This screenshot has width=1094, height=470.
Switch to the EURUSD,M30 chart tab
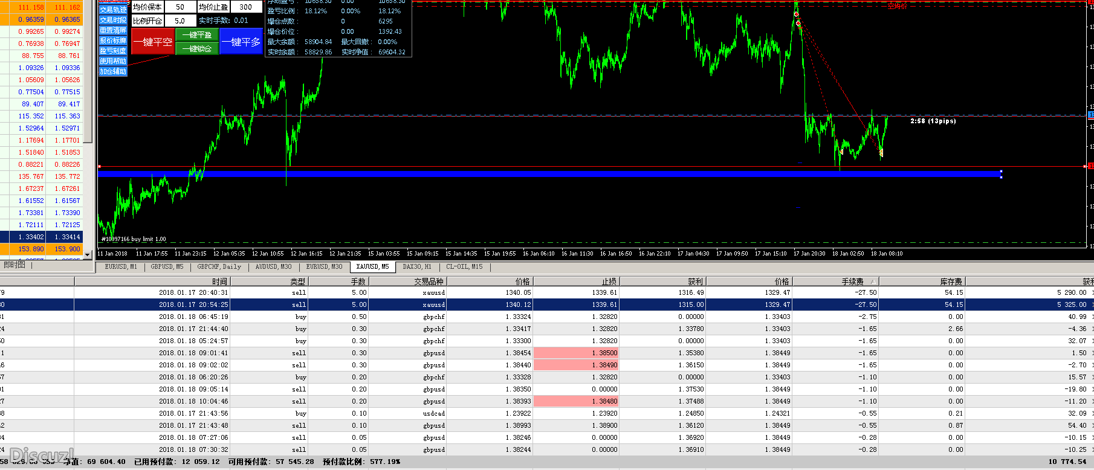pyautogui.click(x=324, y=266)
